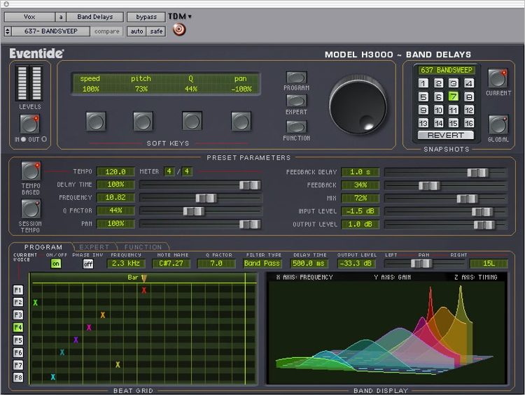Toggle the levels IN/OUT button

pos(29,124)
